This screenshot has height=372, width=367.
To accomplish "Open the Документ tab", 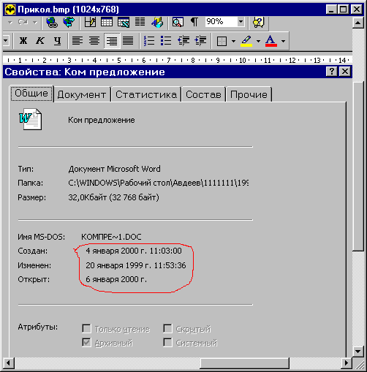I will [82, 94].
